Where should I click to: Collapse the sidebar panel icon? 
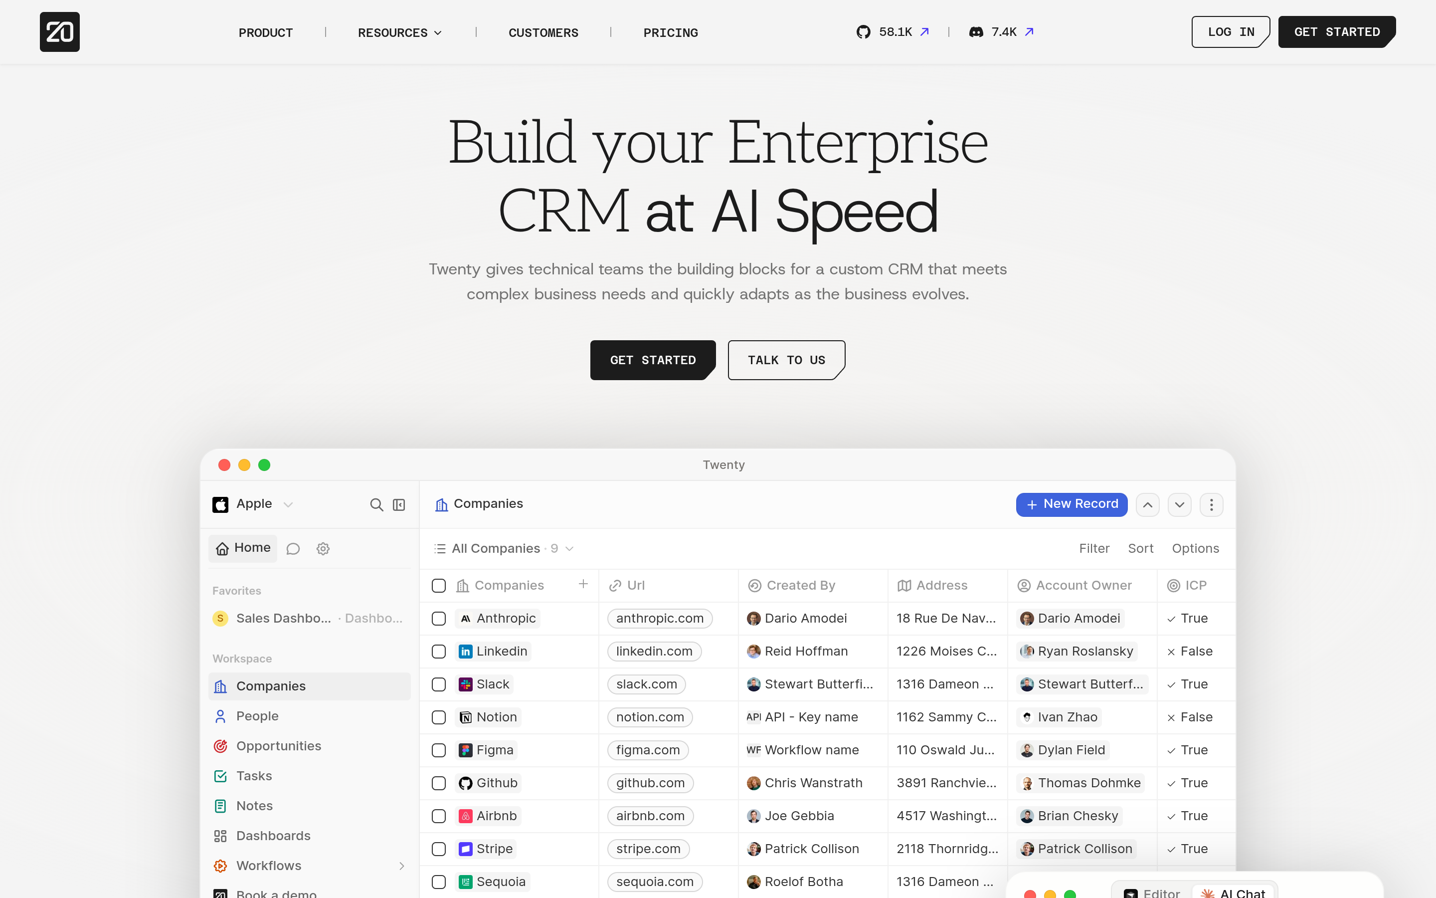(x=399, y=505)
